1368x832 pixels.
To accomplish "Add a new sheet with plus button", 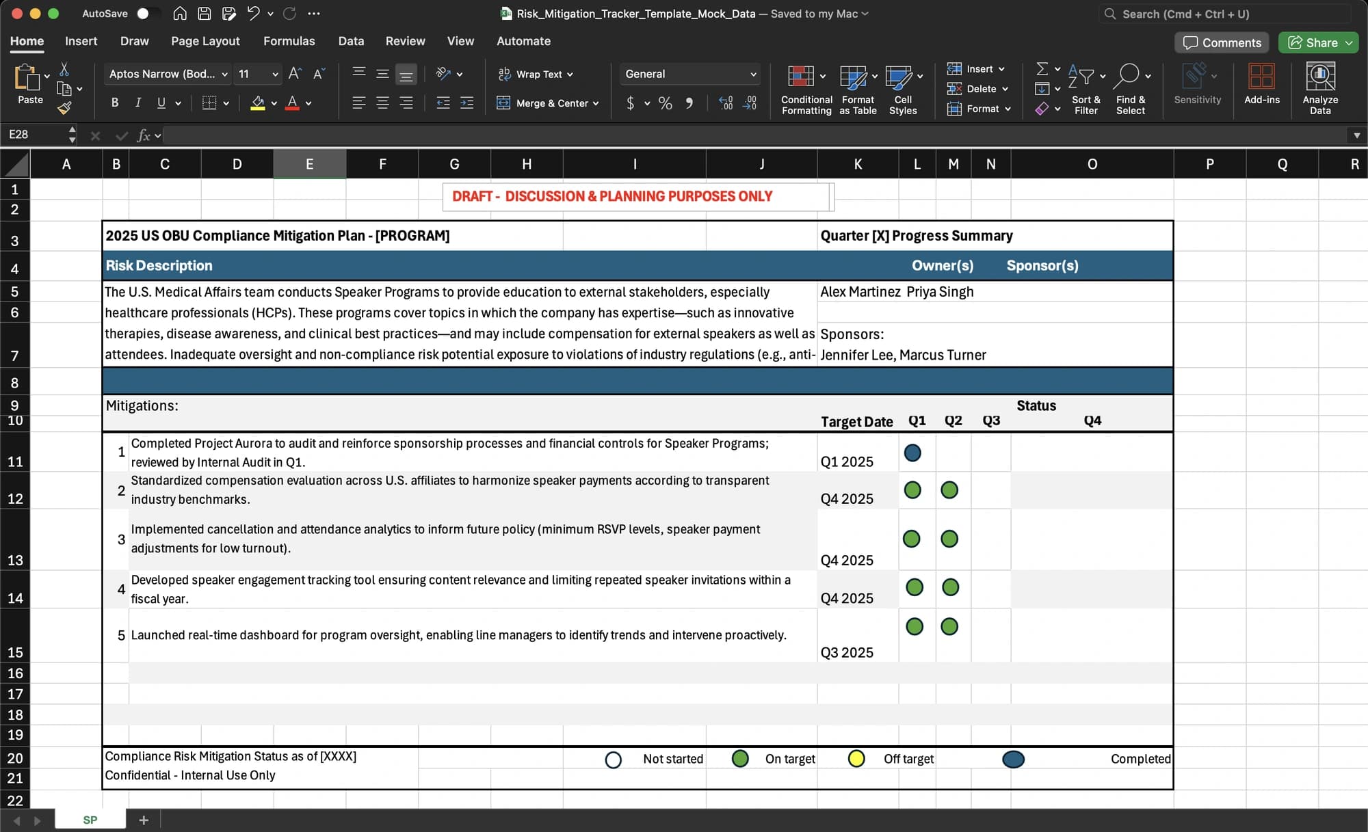I will [144, 820].
